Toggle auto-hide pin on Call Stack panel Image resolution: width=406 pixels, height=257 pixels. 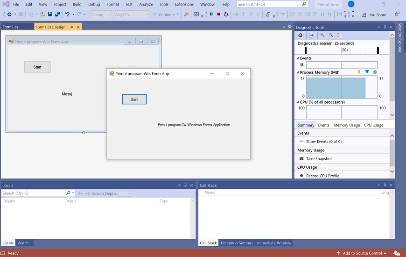coord(384,186)
